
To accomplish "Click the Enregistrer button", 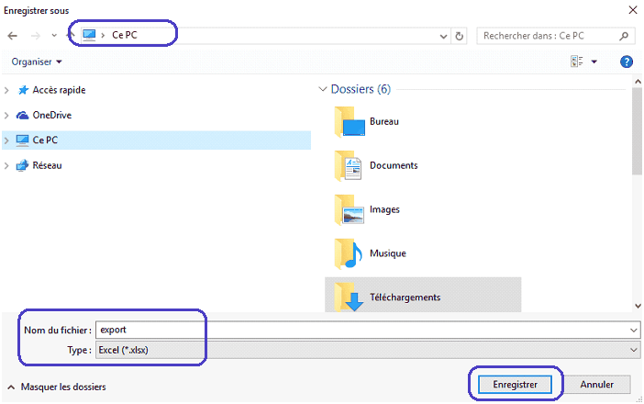I will click(514, 384).
